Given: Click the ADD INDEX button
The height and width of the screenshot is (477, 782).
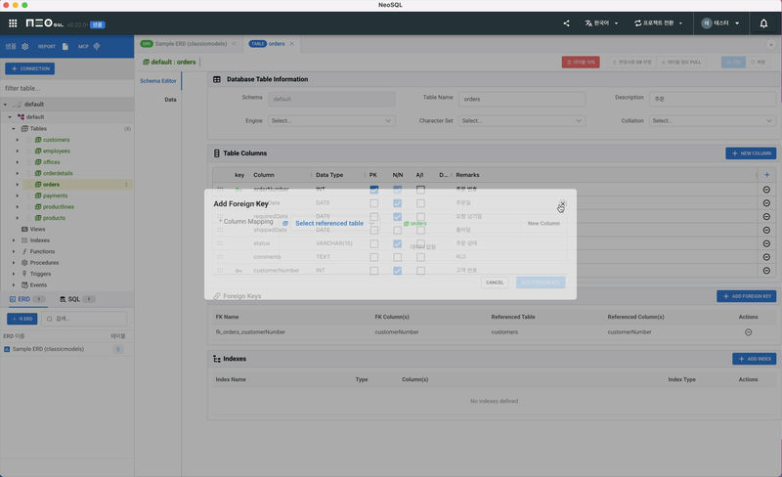Looking at the screenshot, I should pyautogui.click(x=754, y=359).
